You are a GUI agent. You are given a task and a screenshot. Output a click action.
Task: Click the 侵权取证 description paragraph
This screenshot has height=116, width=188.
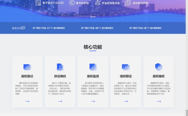coord(125,88)
